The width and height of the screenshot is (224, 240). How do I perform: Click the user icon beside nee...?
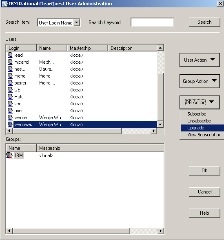coord(10,69)
